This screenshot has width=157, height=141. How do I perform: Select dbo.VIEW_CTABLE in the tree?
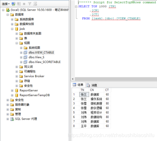(41, 52)
